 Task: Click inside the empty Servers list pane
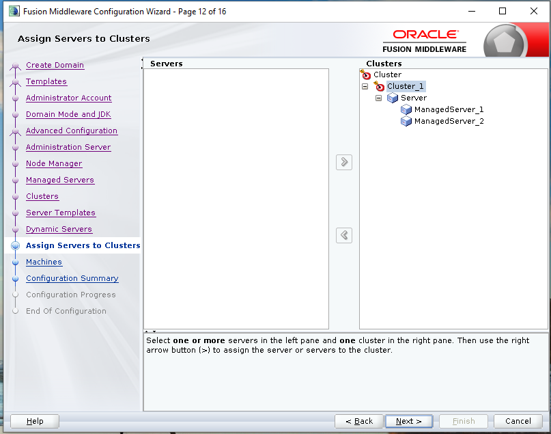click(x=236, y=199)
